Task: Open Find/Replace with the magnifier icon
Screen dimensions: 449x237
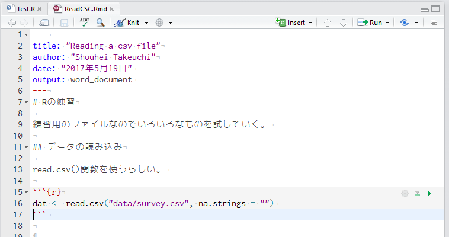Action: 101,23
